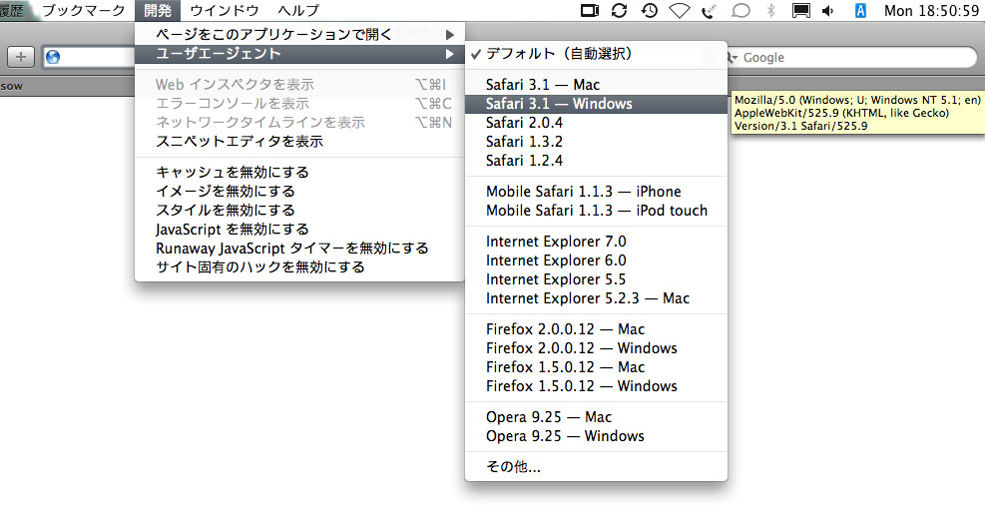
Task: Open the ブックマーク menu
Action: point(84,11)
